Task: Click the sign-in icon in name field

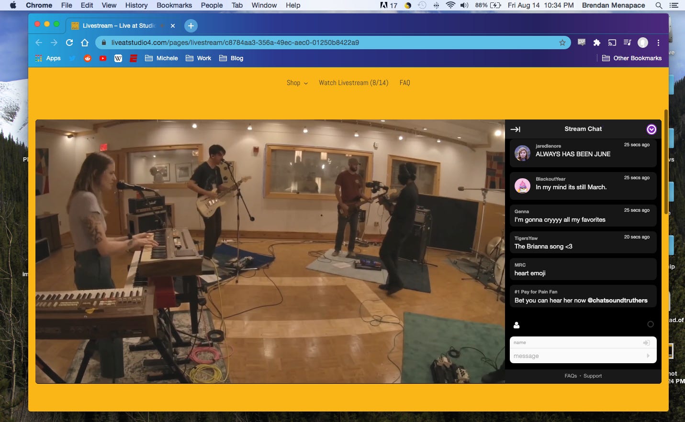Action: [x=646, y=343]
